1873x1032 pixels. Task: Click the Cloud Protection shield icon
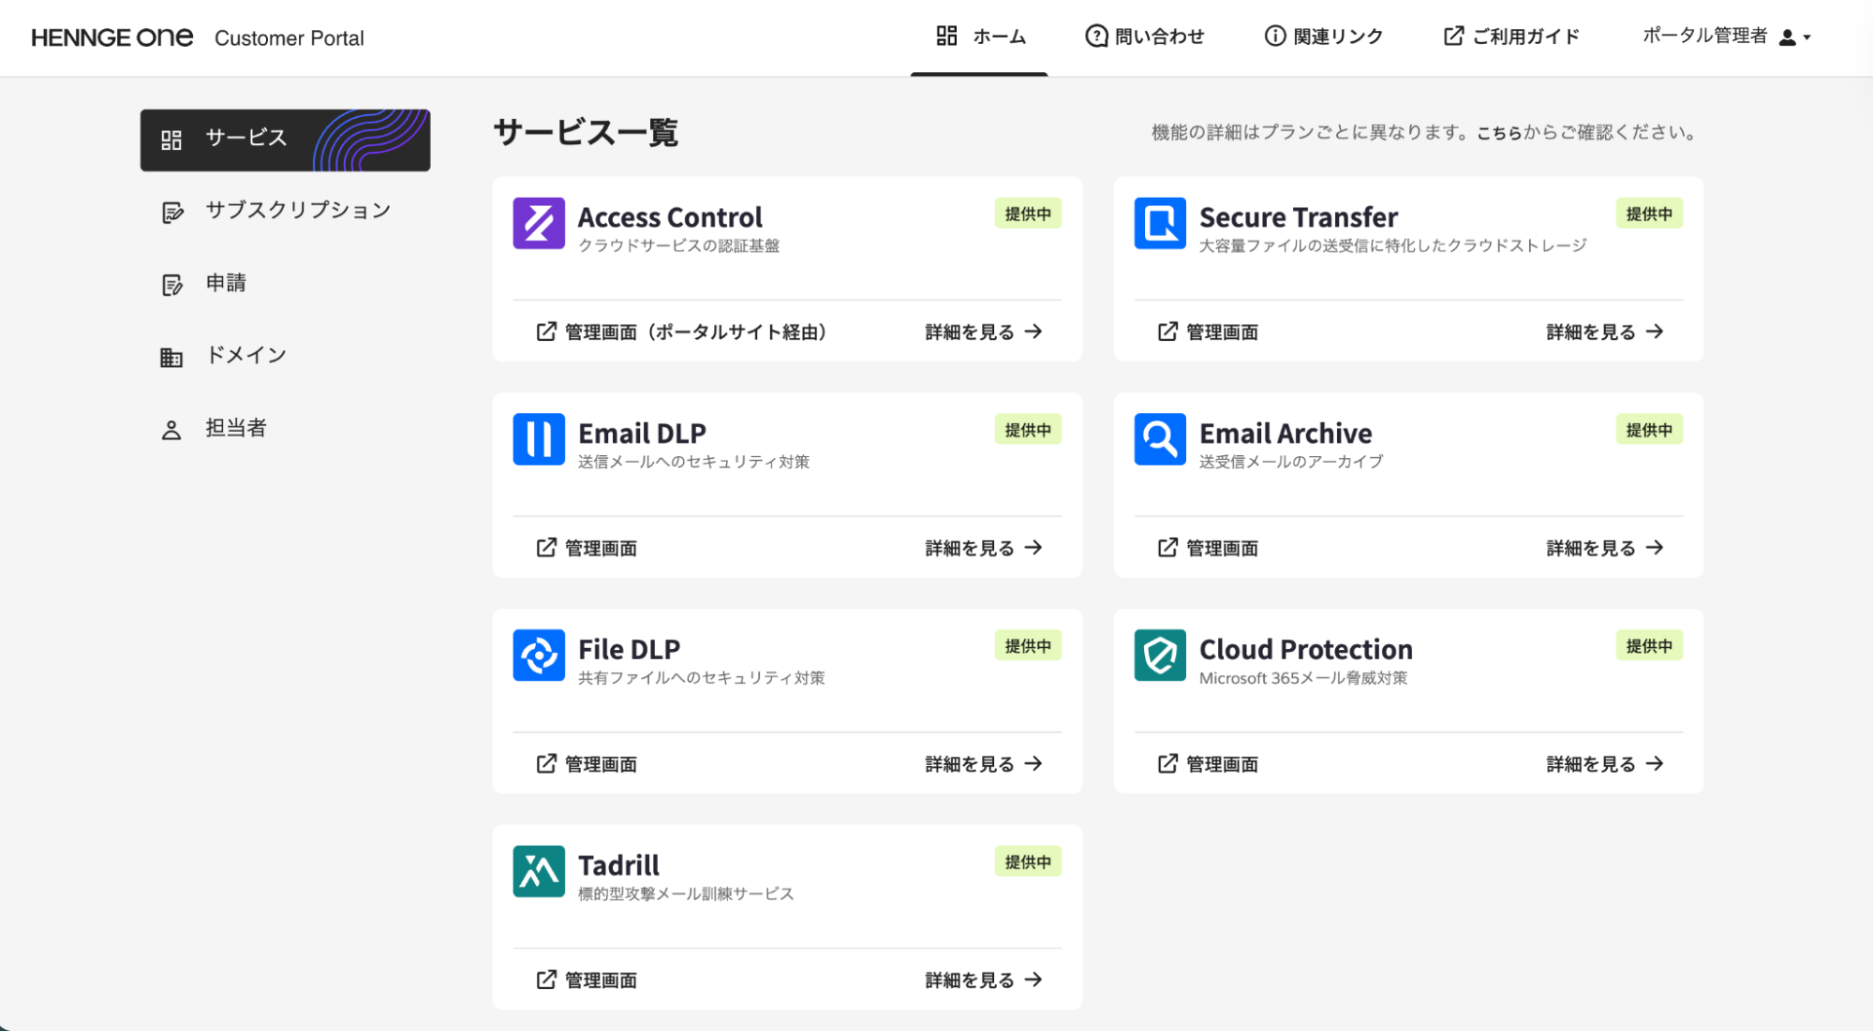coord(1160,656)
